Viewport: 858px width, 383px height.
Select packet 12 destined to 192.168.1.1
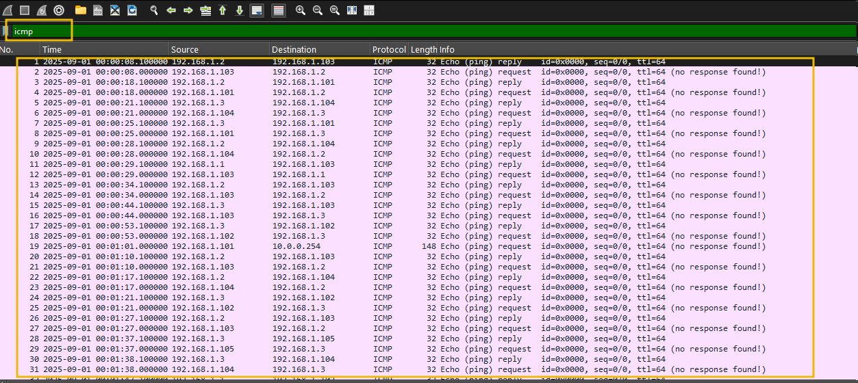click(429, 174)
